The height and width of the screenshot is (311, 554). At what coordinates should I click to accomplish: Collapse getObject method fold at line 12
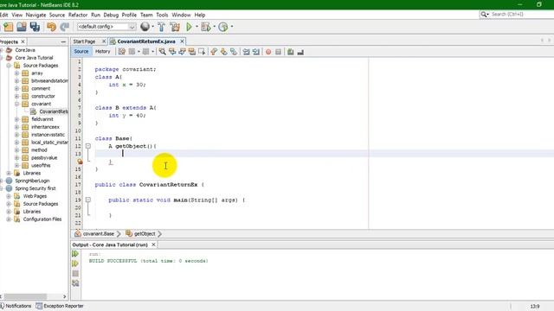(88, 146)
